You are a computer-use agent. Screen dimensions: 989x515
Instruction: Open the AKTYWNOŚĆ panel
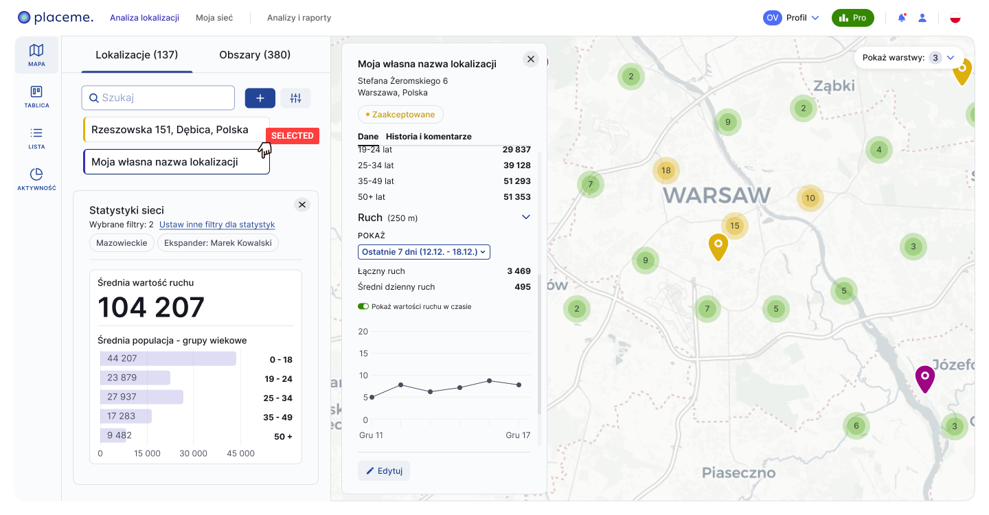pos(36,179)
